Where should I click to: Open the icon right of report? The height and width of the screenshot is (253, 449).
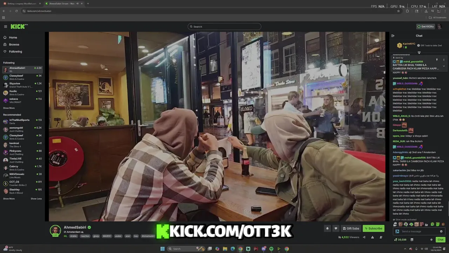coord(381,237)
